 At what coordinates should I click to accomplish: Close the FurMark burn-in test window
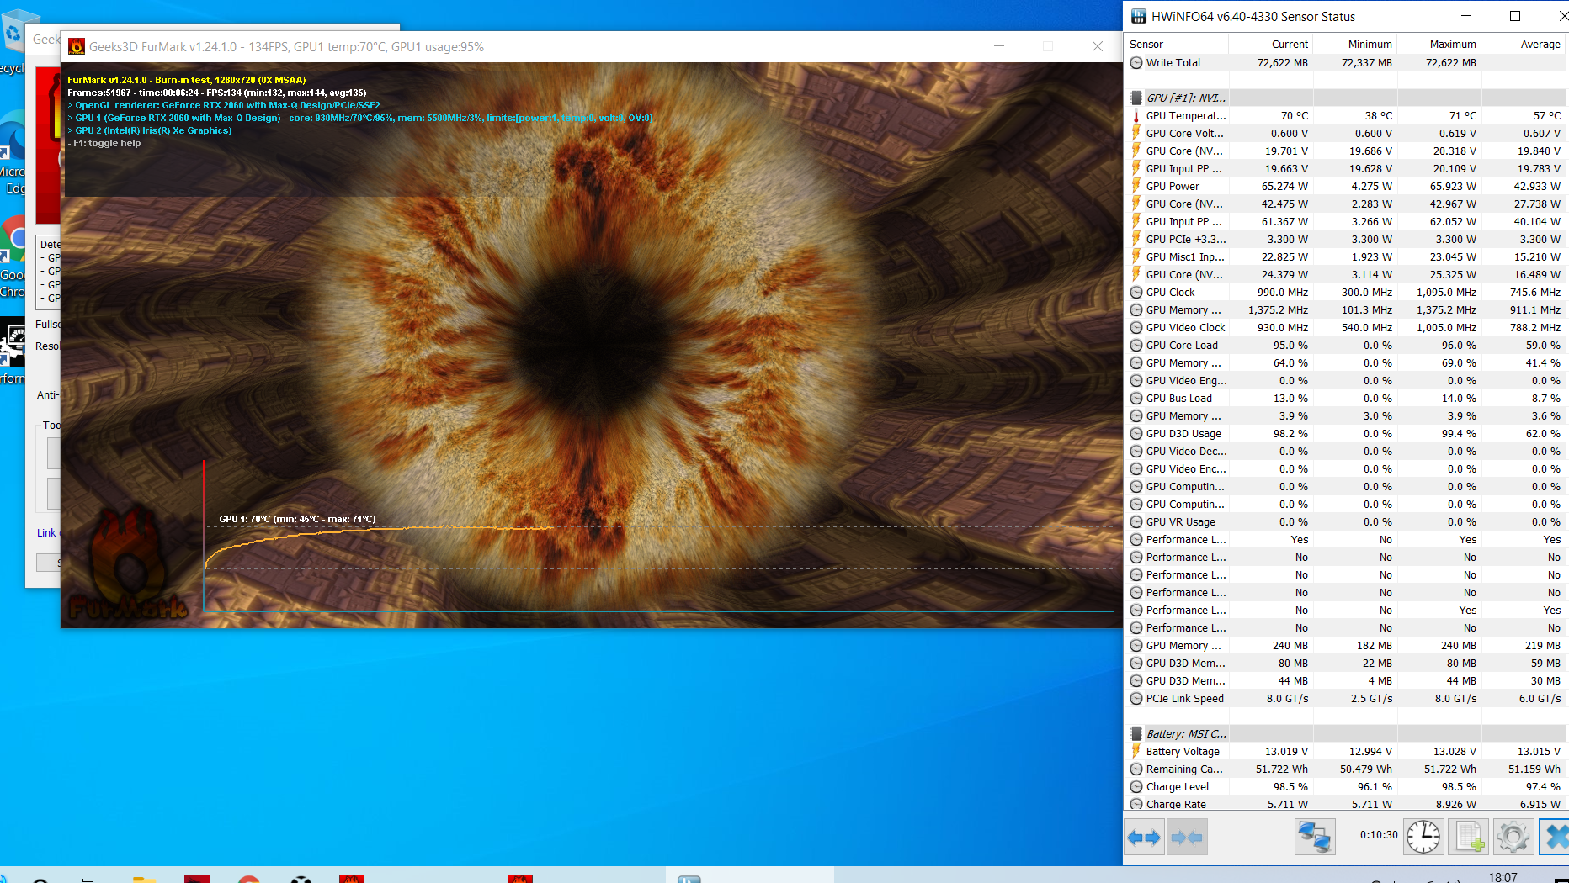coord(1098,46)
